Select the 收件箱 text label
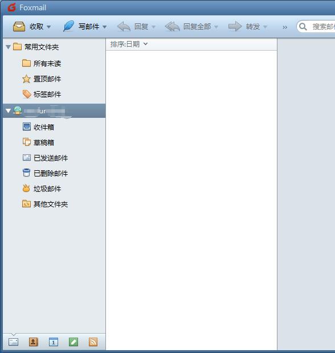This screenshot has width=335, height=353. click(x=44, y=127)
